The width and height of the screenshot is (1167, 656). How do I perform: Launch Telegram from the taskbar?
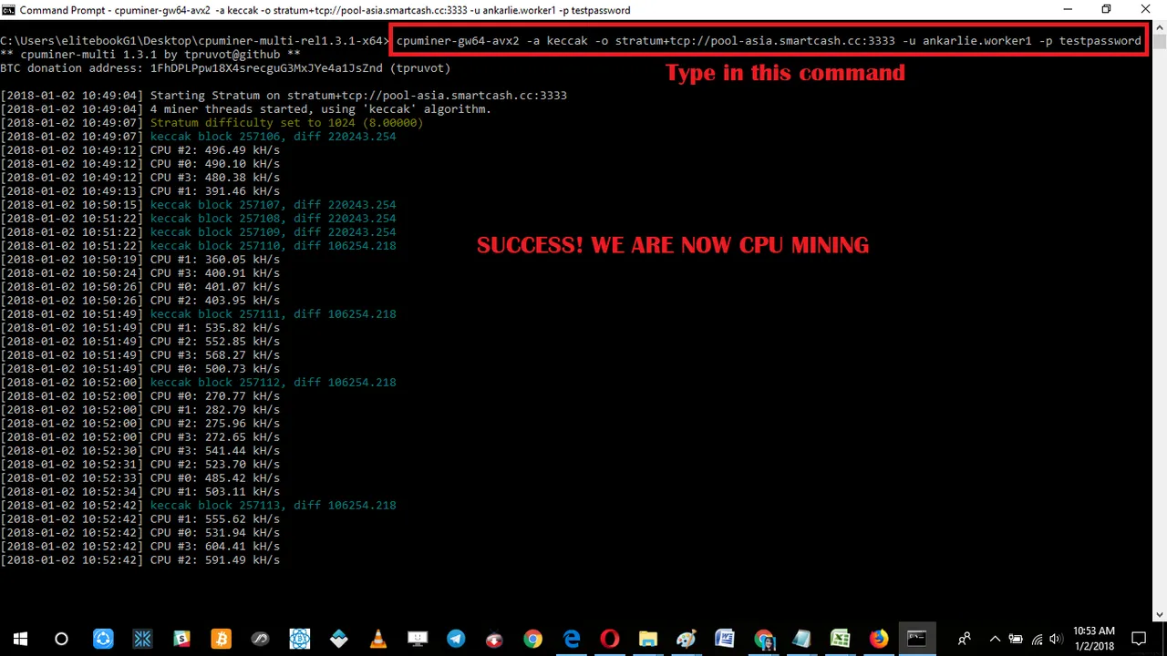(x=456, y=639)
